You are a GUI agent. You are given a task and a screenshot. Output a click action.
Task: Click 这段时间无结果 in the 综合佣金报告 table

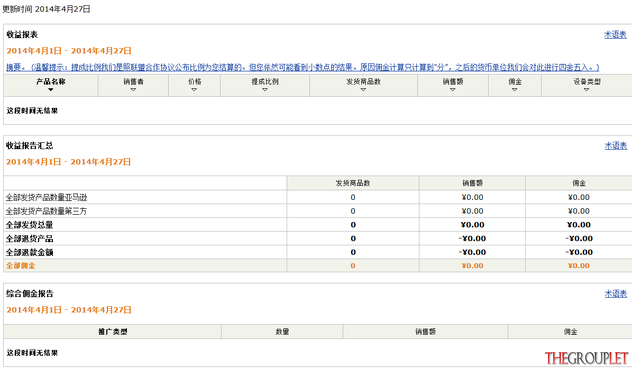(32, 353)
